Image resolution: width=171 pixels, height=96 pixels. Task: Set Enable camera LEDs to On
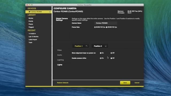tap(100, 58)
